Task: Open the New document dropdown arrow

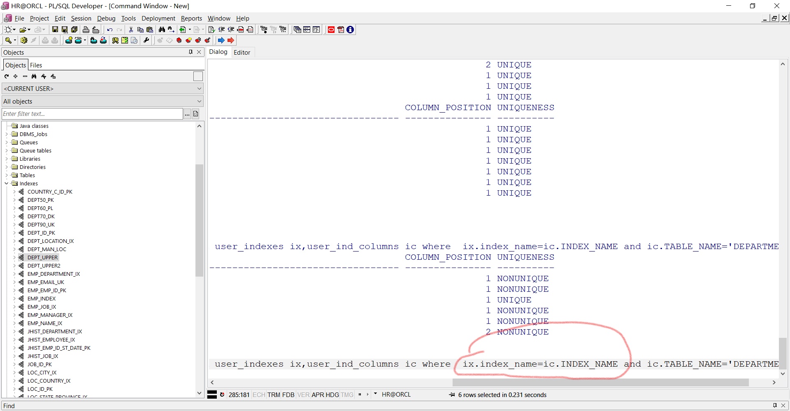Action: click(14, 30)
